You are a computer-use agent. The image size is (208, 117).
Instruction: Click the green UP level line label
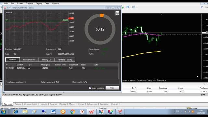(x=6, y=20)
